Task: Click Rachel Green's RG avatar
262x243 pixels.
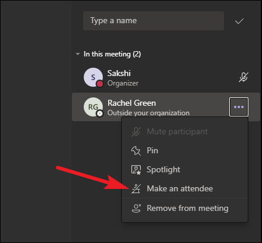Action: (93, 107)
